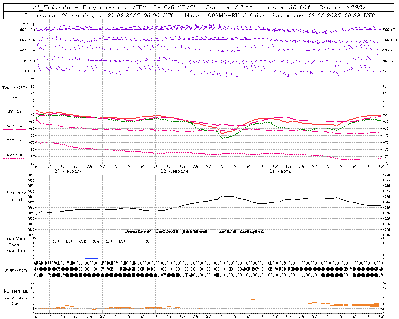Click the Td 2м legend label
399x319 pixels.
(x=14, y=112)
